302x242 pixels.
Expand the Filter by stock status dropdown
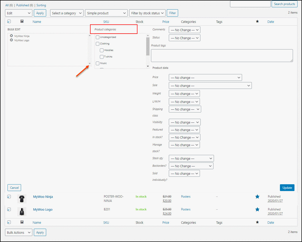tap(147, 13)
